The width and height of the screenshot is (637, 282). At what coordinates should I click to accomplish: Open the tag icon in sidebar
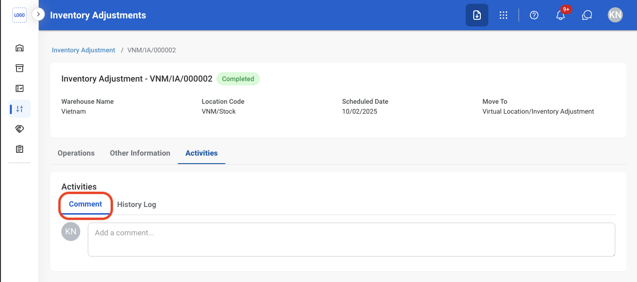pos(19,129)
